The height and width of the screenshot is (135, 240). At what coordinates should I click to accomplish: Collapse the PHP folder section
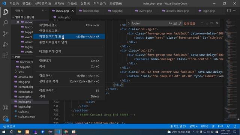[x=13, y=57]
